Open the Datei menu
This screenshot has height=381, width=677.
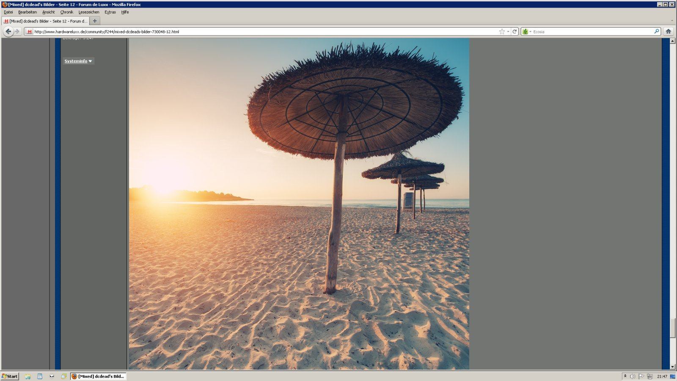tap(8, 12)
